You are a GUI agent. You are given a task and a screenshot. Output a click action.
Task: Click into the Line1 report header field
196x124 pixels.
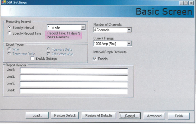coord(74,71)
